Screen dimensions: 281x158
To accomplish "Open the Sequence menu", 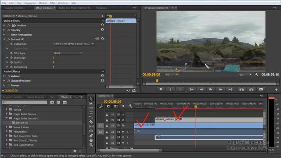I will [30, 3].
